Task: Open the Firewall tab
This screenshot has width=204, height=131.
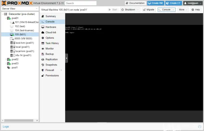Action: tap(53, 70)
